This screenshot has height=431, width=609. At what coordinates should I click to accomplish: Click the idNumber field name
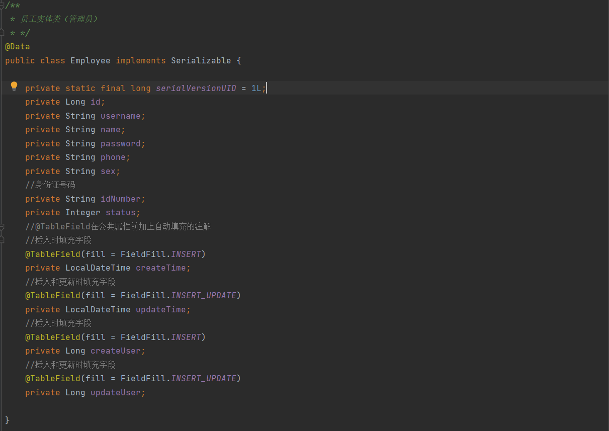click(121, 199)
